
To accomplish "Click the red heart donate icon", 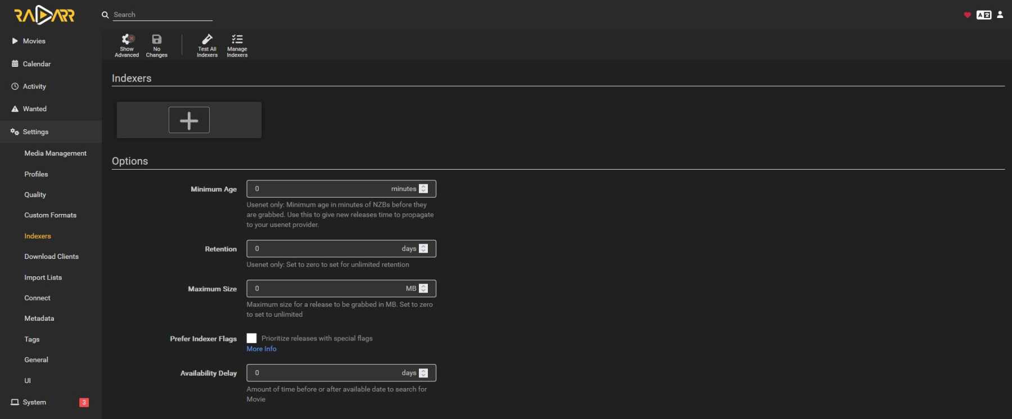I will click(967, 15).
